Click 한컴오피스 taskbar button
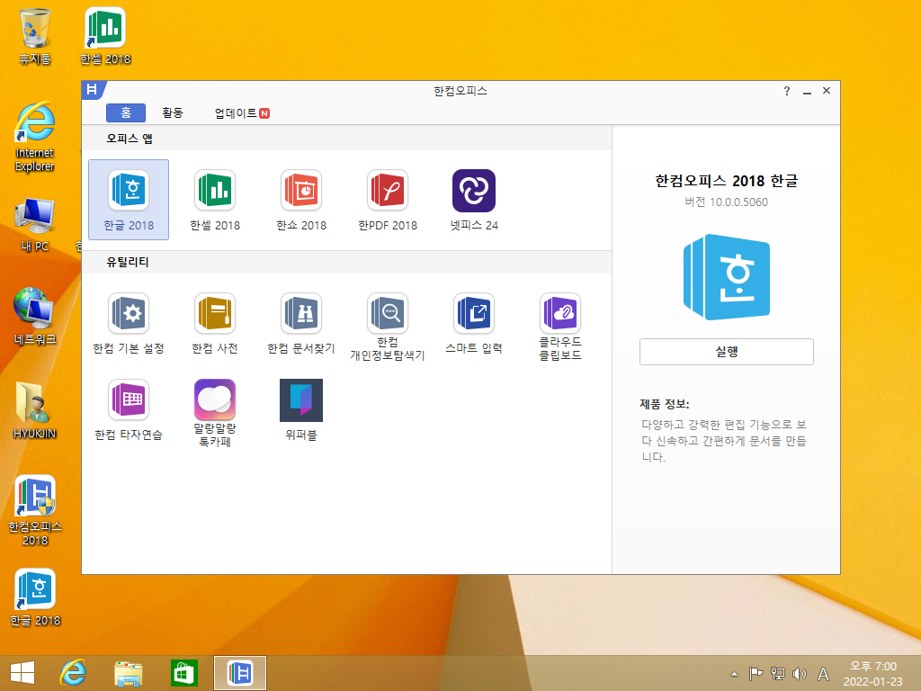This screenshot has width=921, height=691. pos(239,673)
